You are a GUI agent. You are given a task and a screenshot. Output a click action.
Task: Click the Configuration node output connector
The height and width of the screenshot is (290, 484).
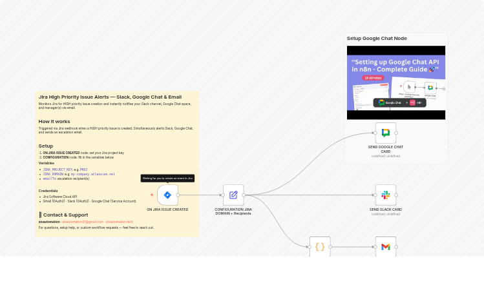coord(244,195)
